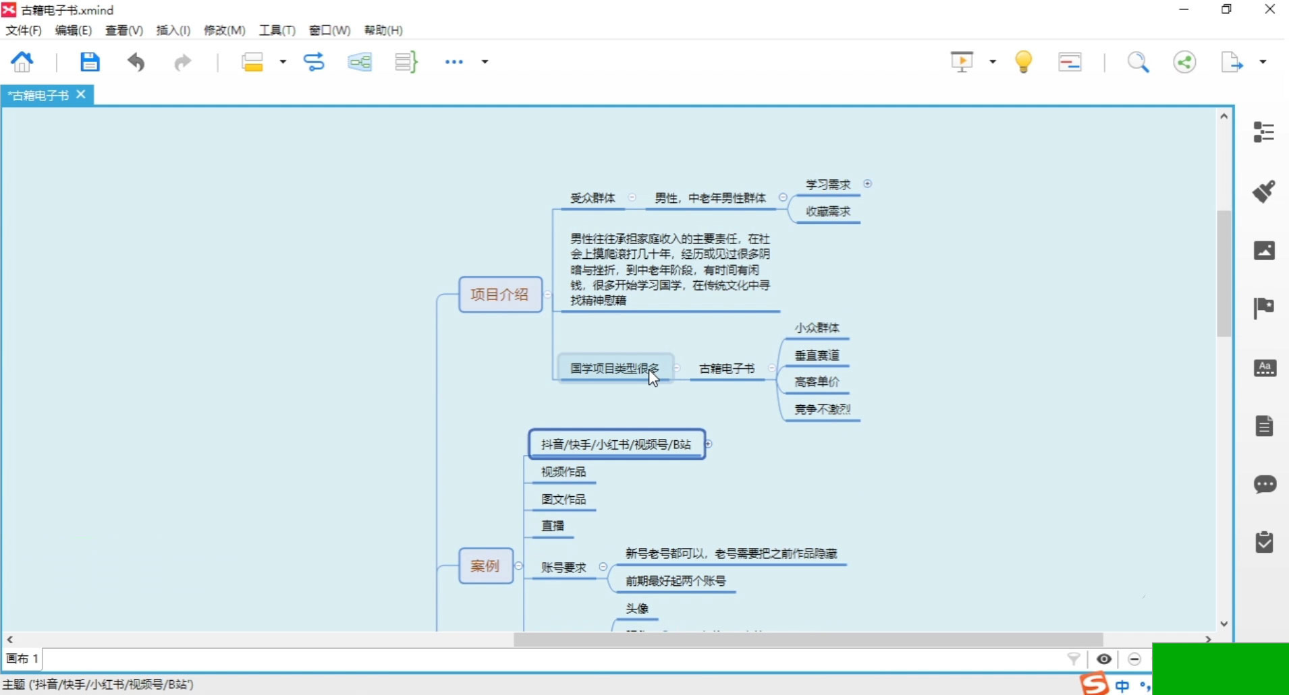
Task: Open the 查看(V) menu
Action: [x=124, y=30]
